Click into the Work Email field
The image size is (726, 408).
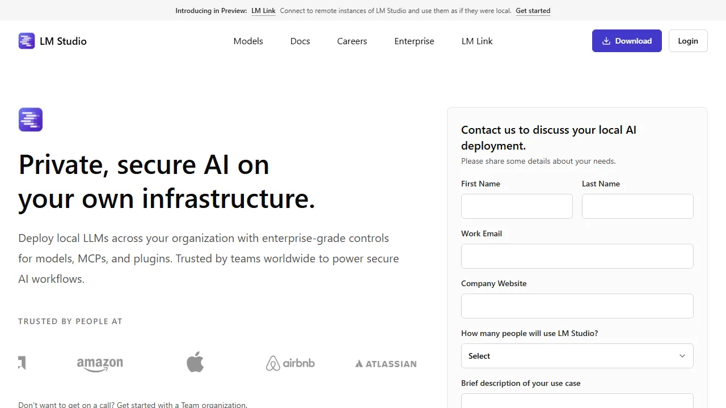[x=577, y=256]
